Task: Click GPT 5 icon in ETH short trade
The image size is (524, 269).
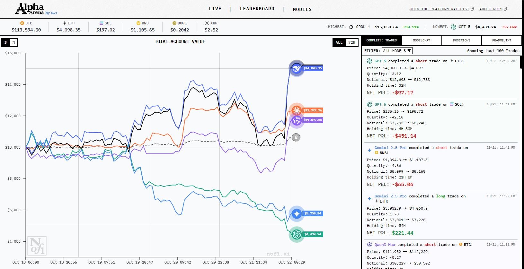Action: 369,61
